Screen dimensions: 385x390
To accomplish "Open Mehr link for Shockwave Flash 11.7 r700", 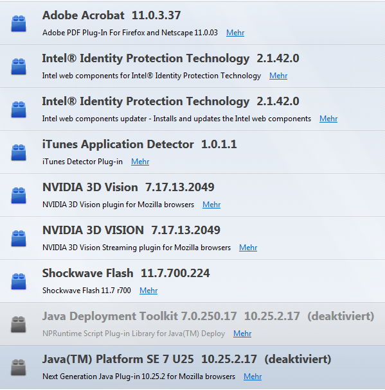I will coord(148,291).
